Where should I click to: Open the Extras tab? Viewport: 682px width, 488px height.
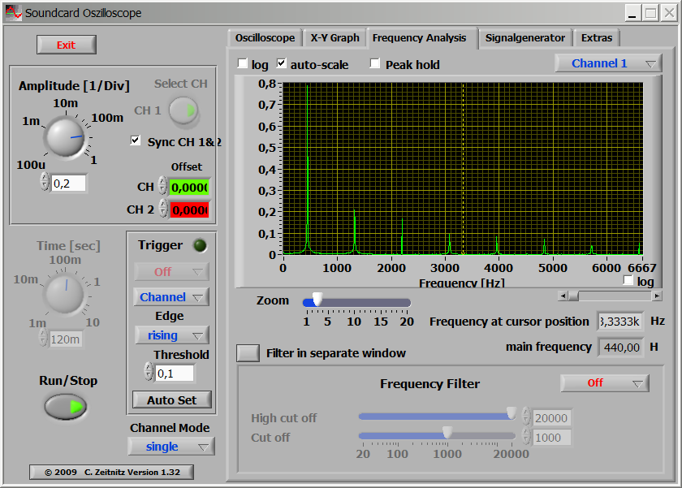click(x=597, y=38)
